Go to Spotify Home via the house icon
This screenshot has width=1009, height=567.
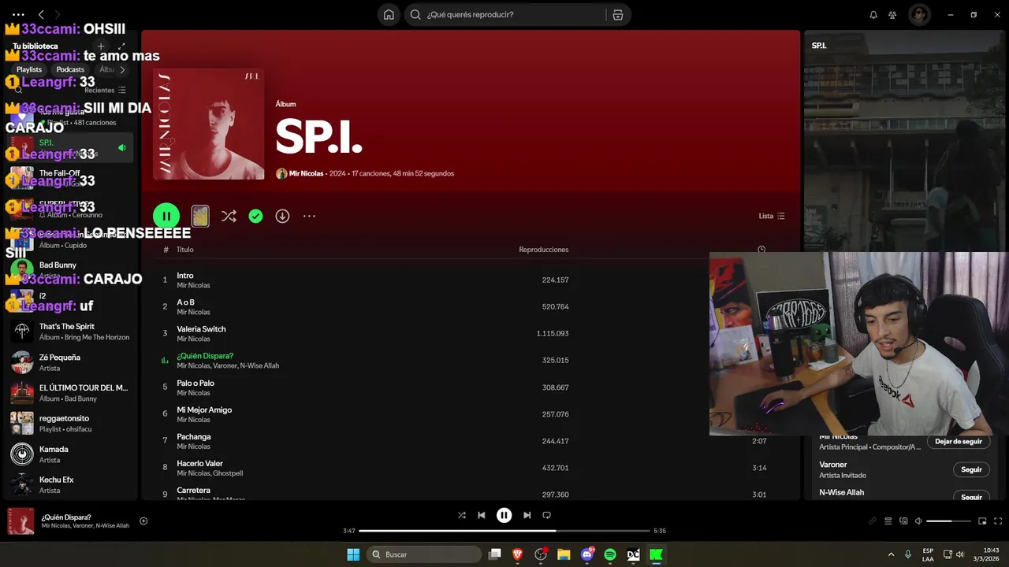[x=389, y=14]
